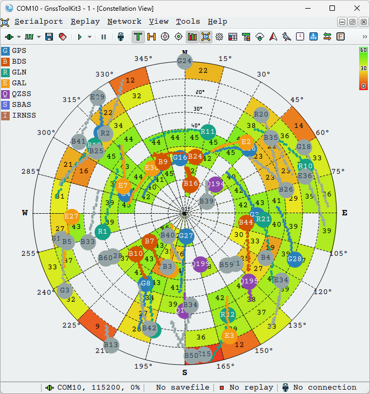Open the dropdown next to the play button

[90, 37]
